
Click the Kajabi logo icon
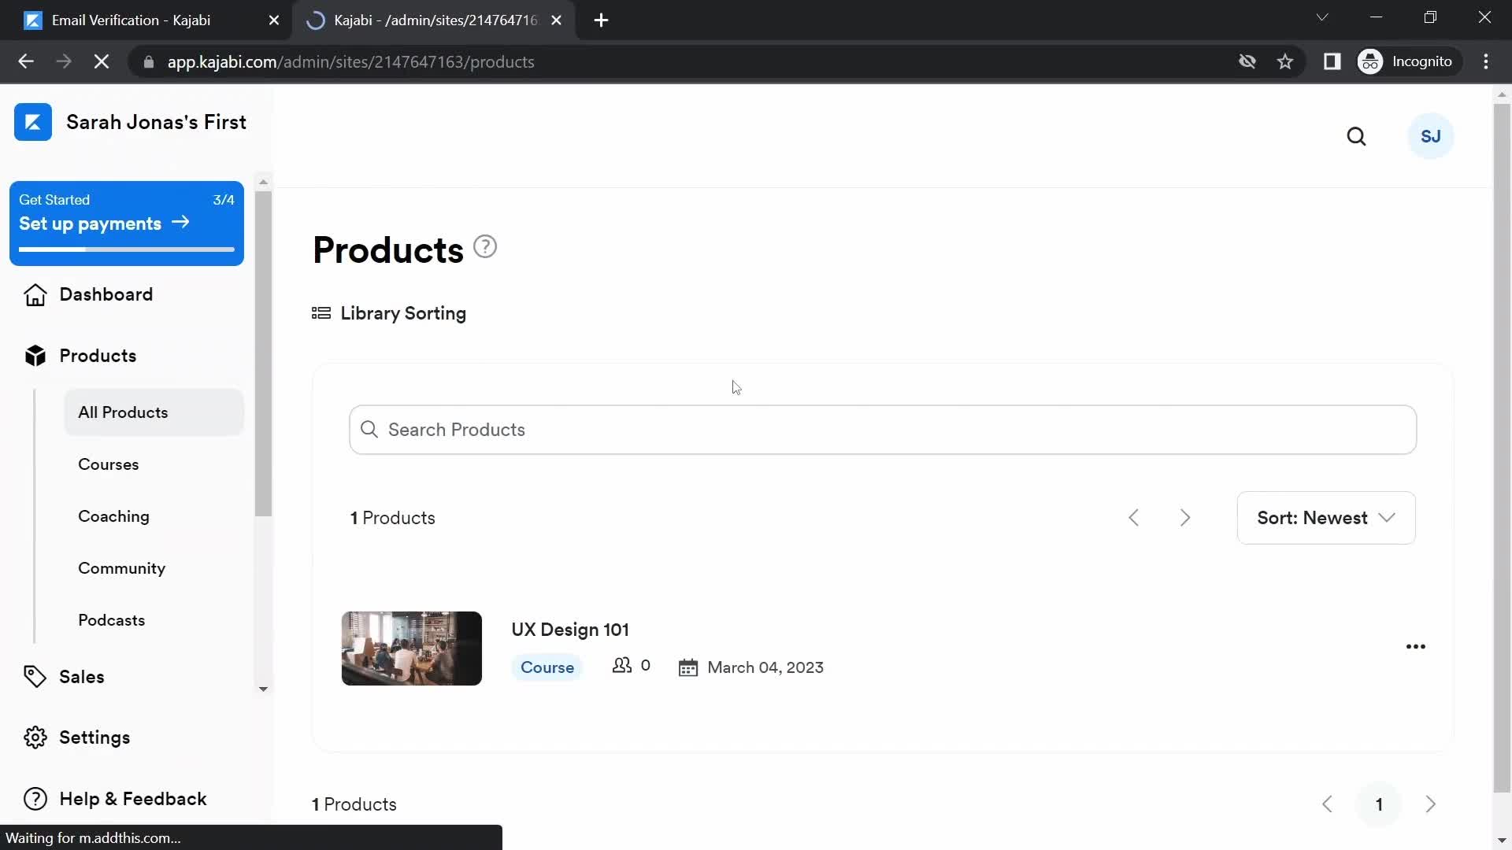33,122
